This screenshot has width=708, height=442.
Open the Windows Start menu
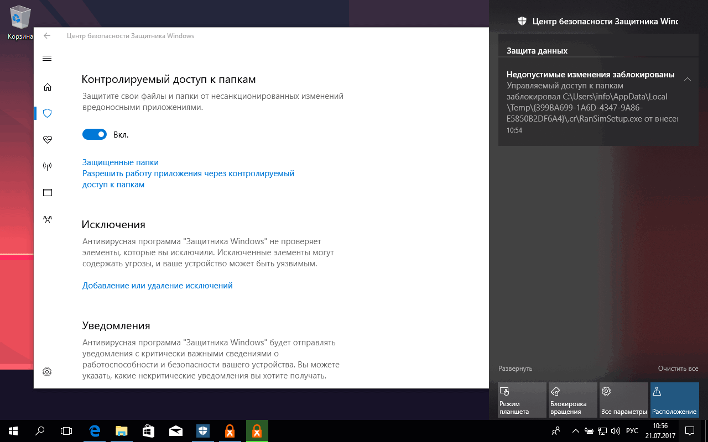(13, 430)
